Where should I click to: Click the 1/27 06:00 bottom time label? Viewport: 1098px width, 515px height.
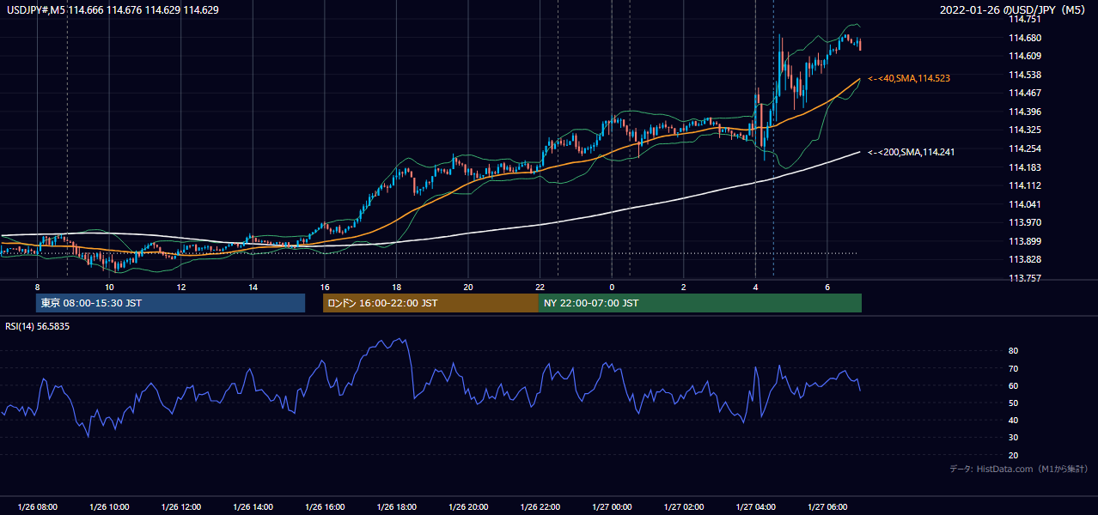pyautogui.click(x=827, y=507)
